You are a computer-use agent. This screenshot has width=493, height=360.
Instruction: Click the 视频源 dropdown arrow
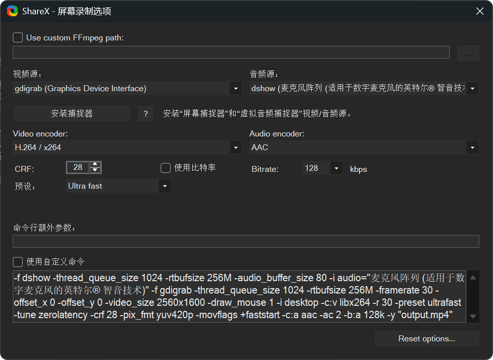click(236, 88)
